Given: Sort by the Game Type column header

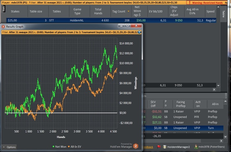Looking at the screenshot, I should [77, 11].
